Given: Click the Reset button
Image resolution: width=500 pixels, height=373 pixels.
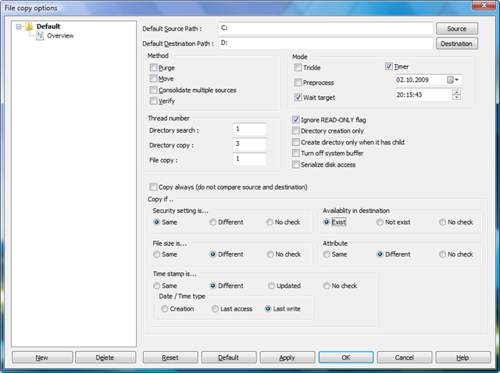Looking at the screenshot, I should pos(170,357).
